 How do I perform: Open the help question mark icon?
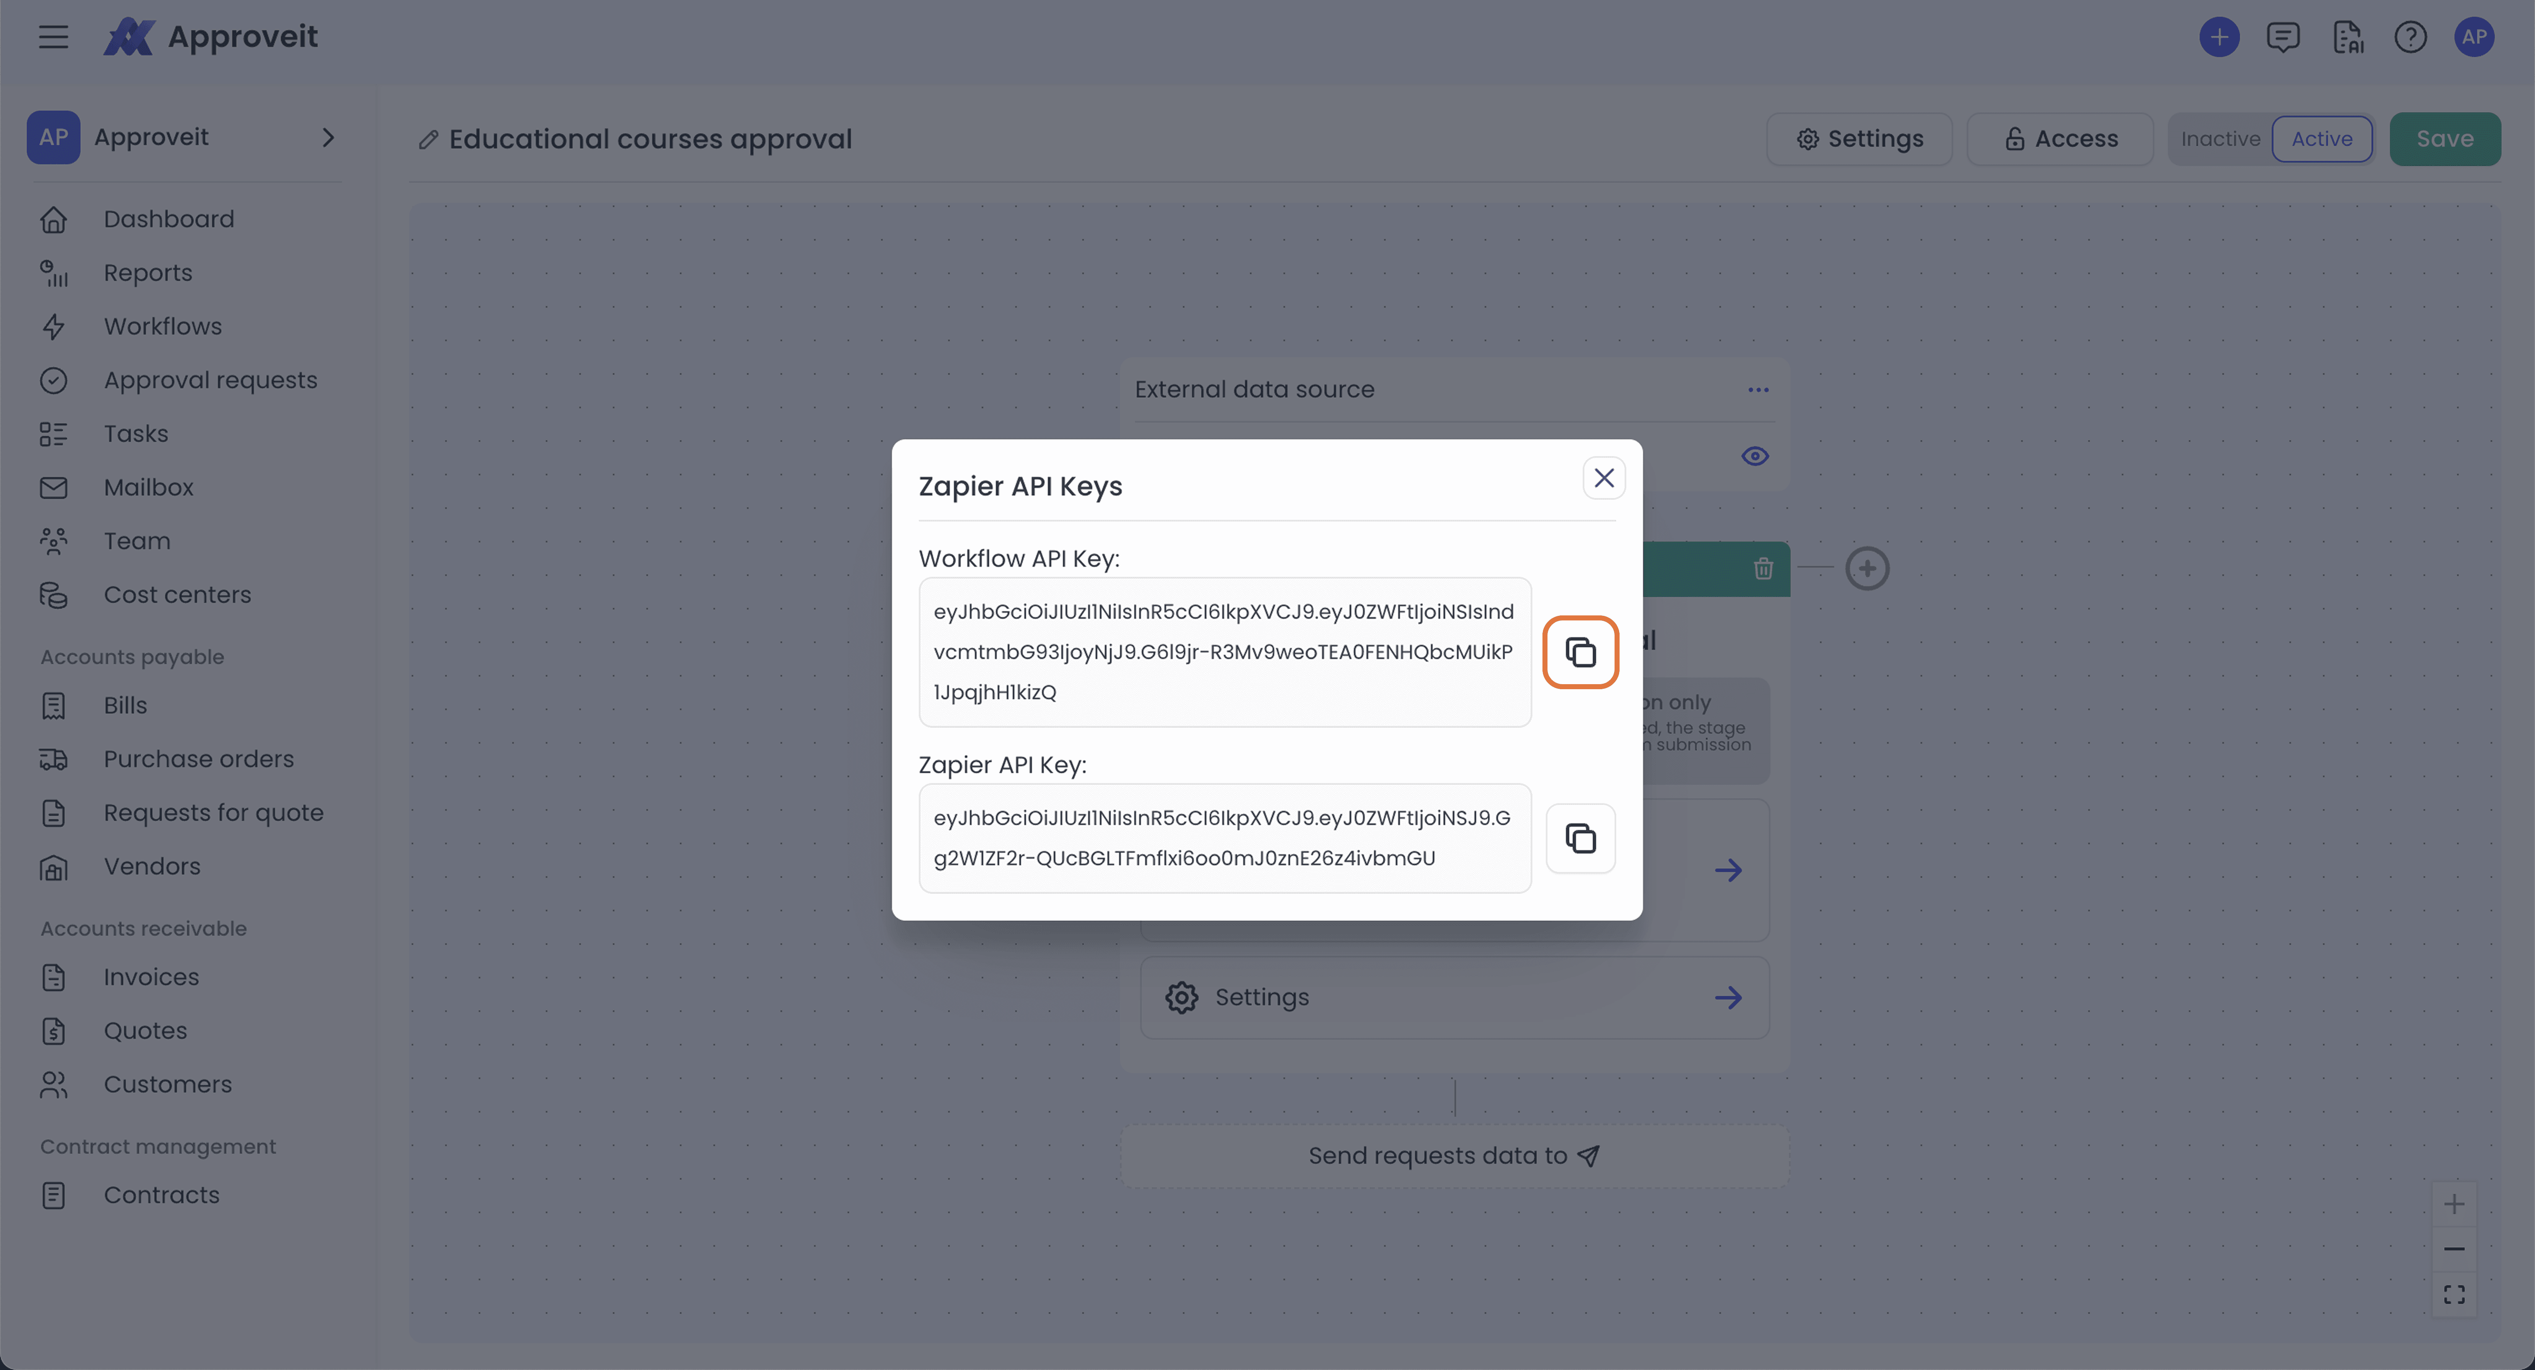pos(2411,37)
